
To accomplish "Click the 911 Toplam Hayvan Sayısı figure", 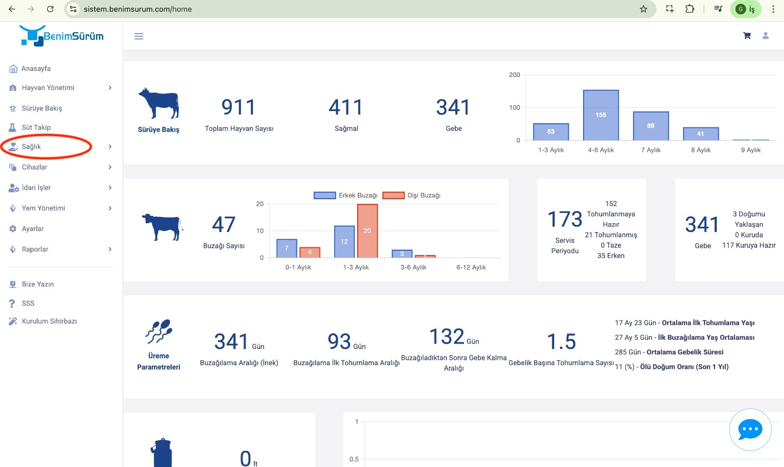I will click(x=239, y=107).
